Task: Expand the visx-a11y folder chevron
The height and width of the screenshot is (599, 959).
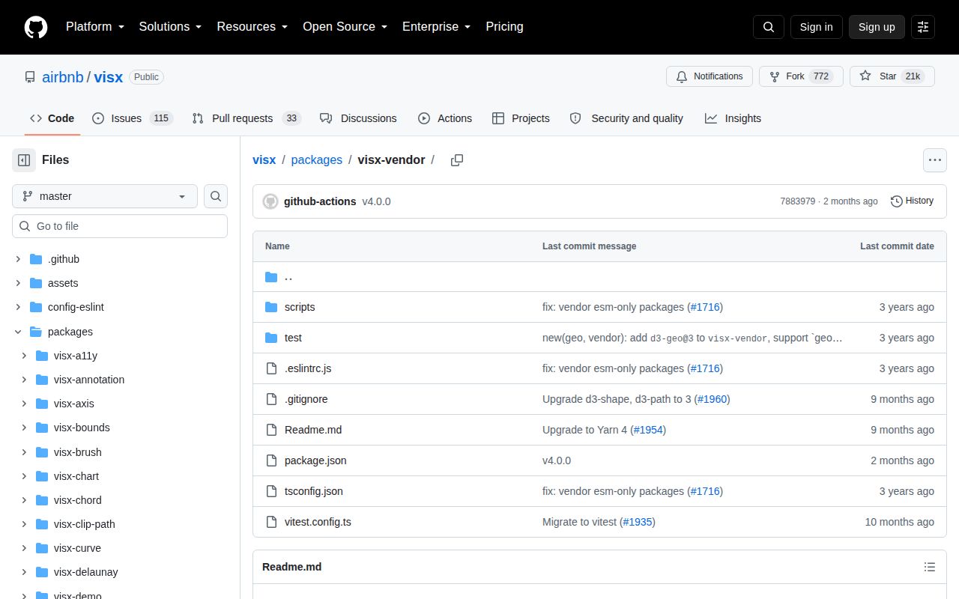Action: pos(24,356)
